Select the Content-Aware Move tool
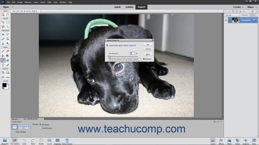Screen dimensions: 259x145 tap(3, 77)
